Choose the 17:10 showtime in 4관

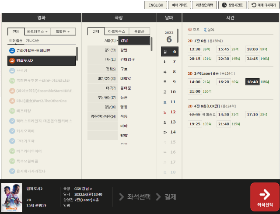pyautogui.click(x=252, y=115)
